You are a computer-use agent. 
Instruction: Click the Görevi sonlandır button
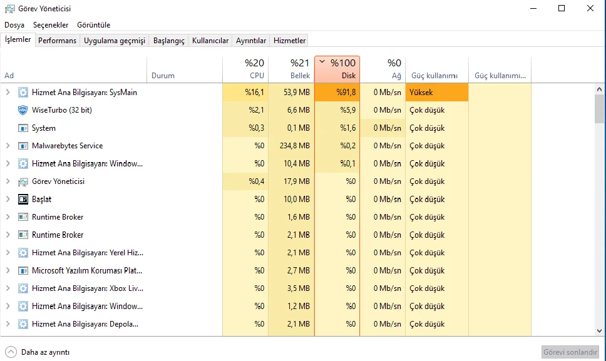[x=570, y=352]
